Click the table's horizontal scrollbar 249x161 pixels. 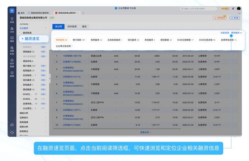pos(117,129)
